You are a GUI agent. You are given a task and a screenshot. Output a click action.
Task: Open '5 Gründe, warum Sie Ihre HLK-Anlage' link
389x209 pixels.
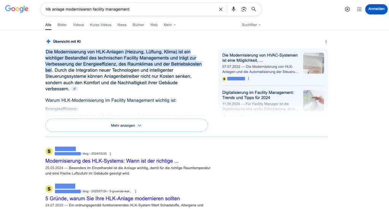(x=112, y=199)
